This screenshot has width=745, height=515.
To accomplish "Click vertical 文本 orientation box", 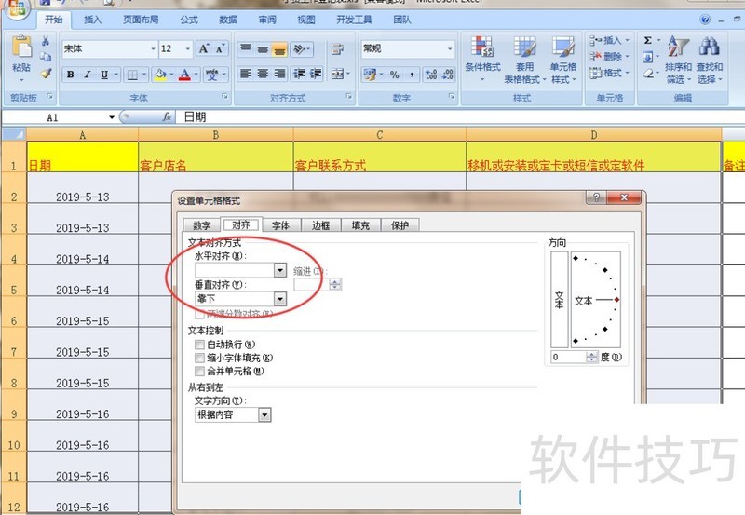I will (560, 299).
